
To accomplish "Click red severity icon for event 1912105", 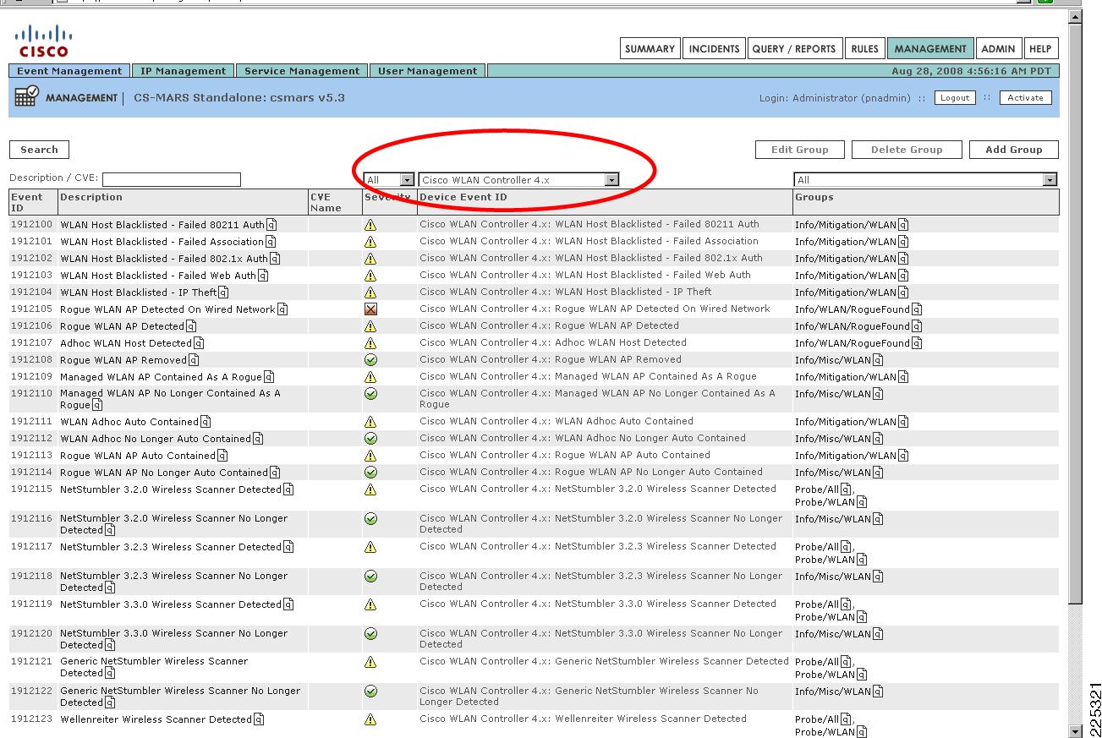I will [x=370, y=309].
